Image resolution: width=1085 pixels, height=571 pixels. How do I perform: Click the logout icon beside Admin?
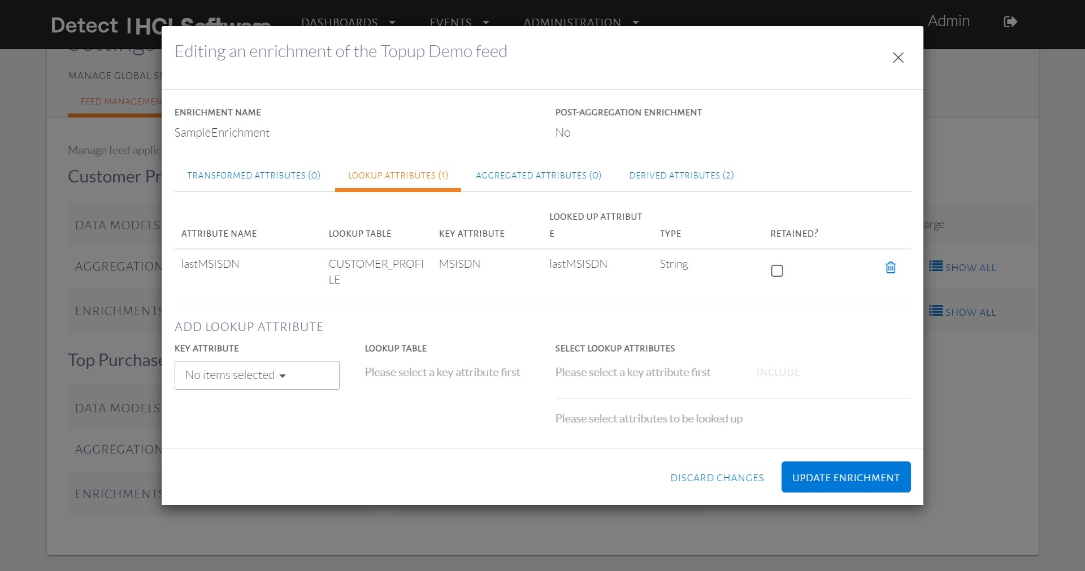[x=1010, y=22]
